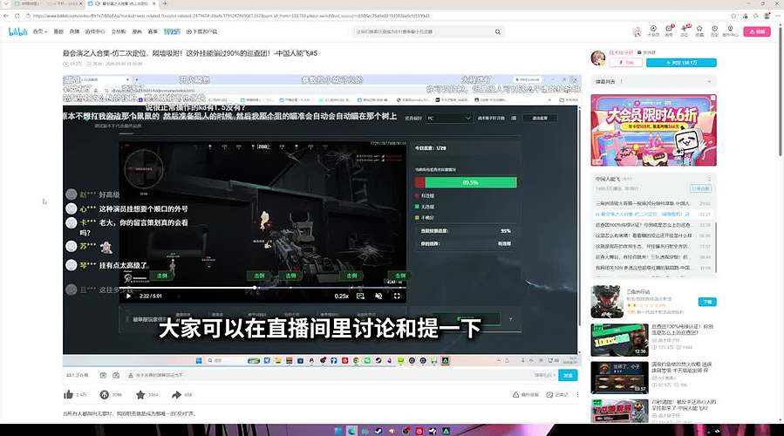The width and height of the screenshot is (784, 436).
Task: Click the blue 发送 send danmaku button
Action: tap(568, 375)
